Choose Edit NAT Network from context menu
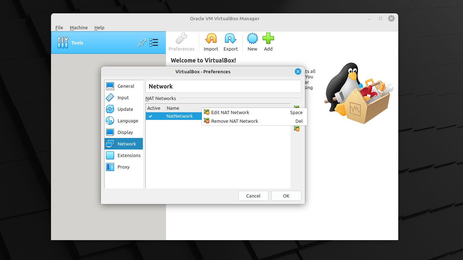Image resolution: width=463 pixels, height=260 pixels. point(254,112)
